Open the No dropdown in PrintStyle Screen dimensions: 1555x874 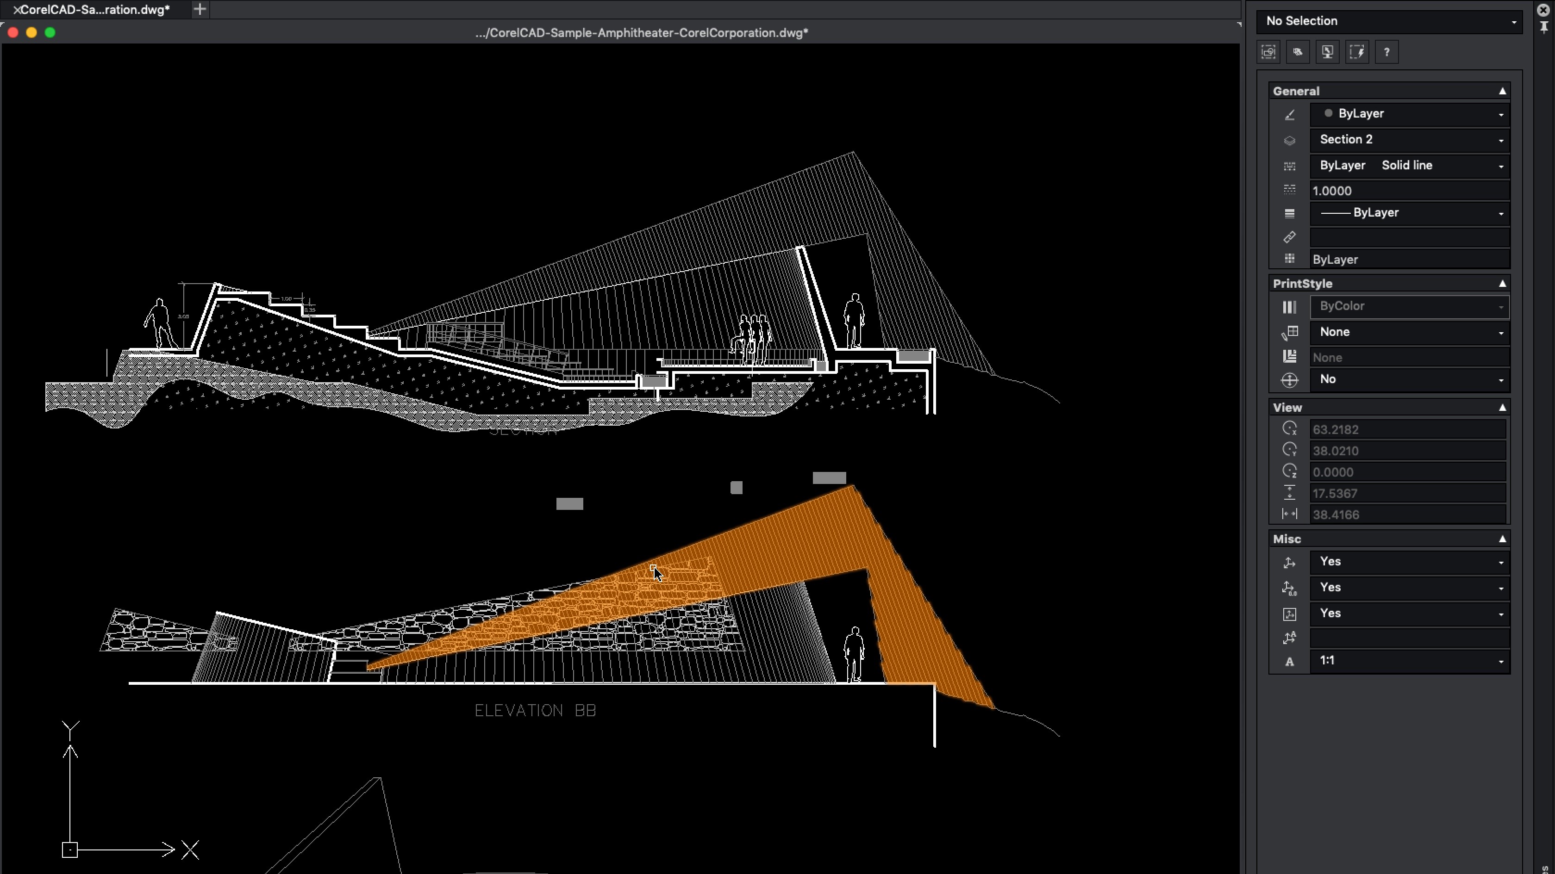1410,379
